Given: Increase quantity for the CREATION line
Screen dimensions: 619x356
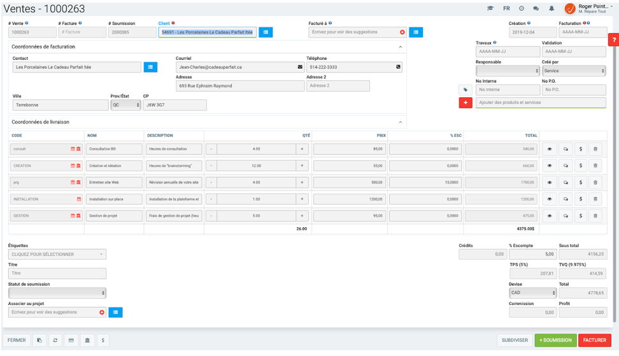Looking at the screenshot, I should coord(302,166).
